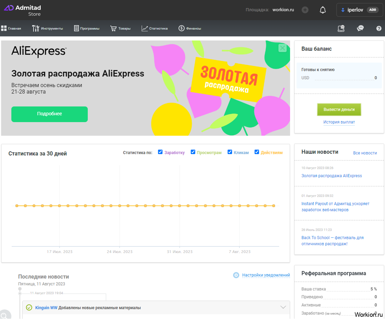Image resolution: width=385 pixels, height=319 pixels.
Task: Toggle the Заработку statistics checkbox
Action: point(160,152)
